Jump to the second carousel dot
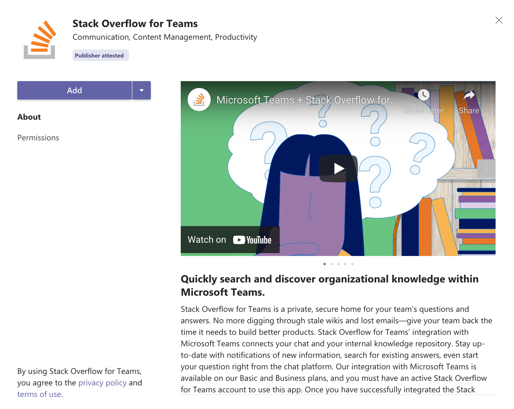This screenshot has width=514, height=409. [332, 264]
